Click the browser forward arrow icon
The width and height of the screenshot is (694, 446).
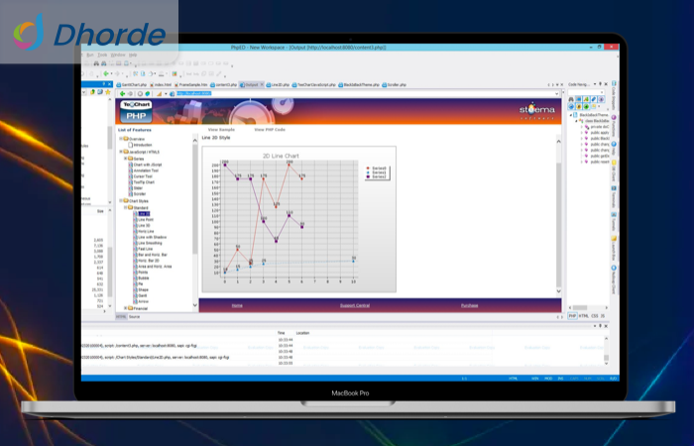coord(128,94)
